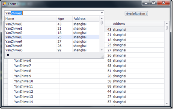Click main grid scrollbar down arrow
Screen dimensions: 173x109
click(167, 103)
